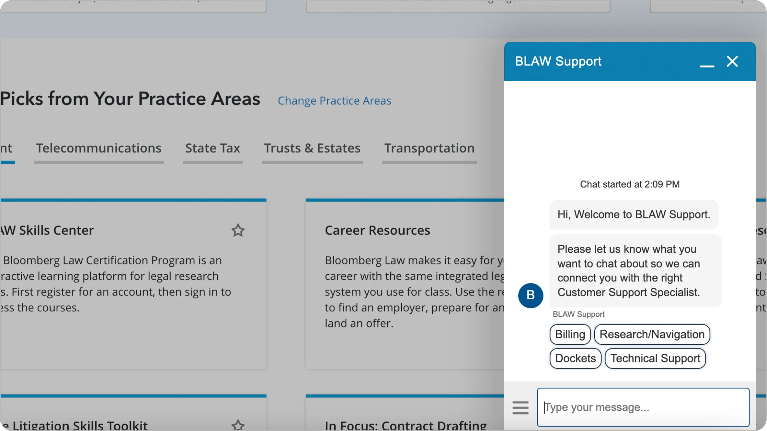Screen dimensions: 767x431
Task: Click the BLAW Support avatar icon
Action: [530, 295]
